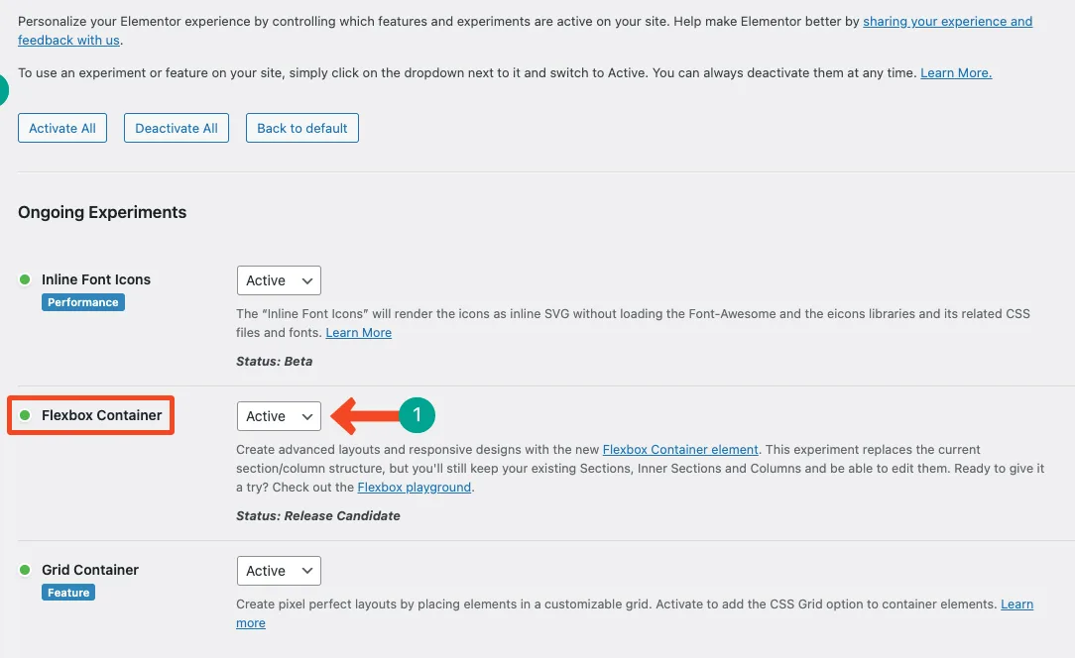This screenshot has width=1075, height=658.
Task: Click the Flexbox Container label text
Action: tap(101, 415)
